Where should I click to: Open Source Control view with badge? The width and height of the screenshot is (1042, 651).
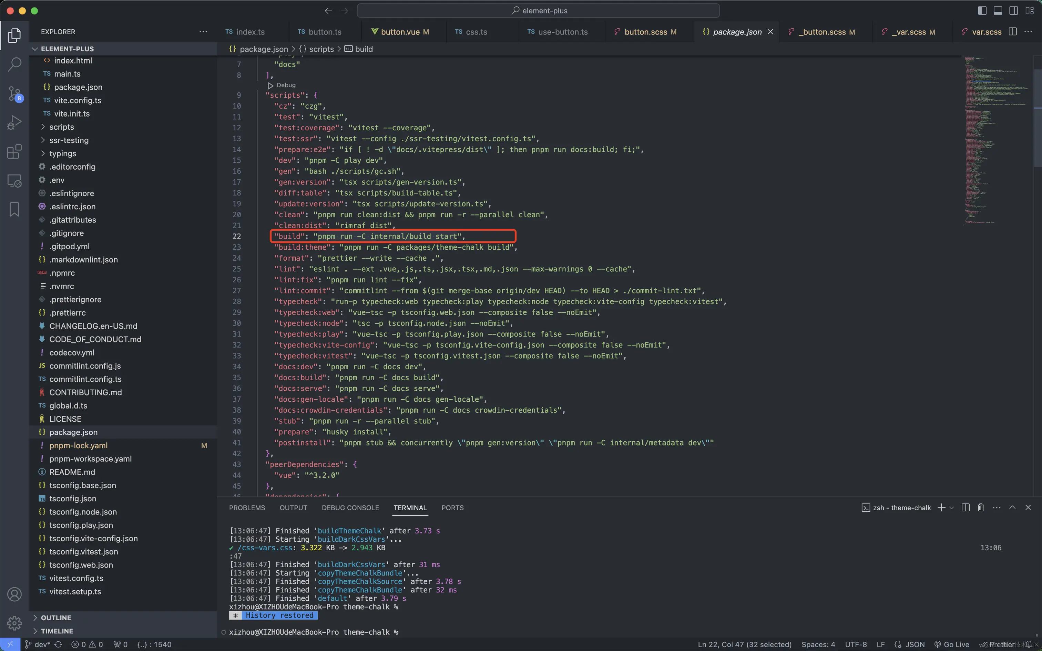pos(14,93)
